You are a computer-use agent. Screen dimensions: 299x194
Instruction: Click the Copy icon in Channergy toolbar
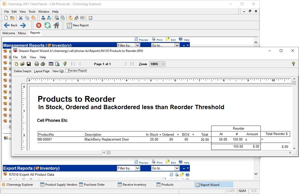[27, 18]
